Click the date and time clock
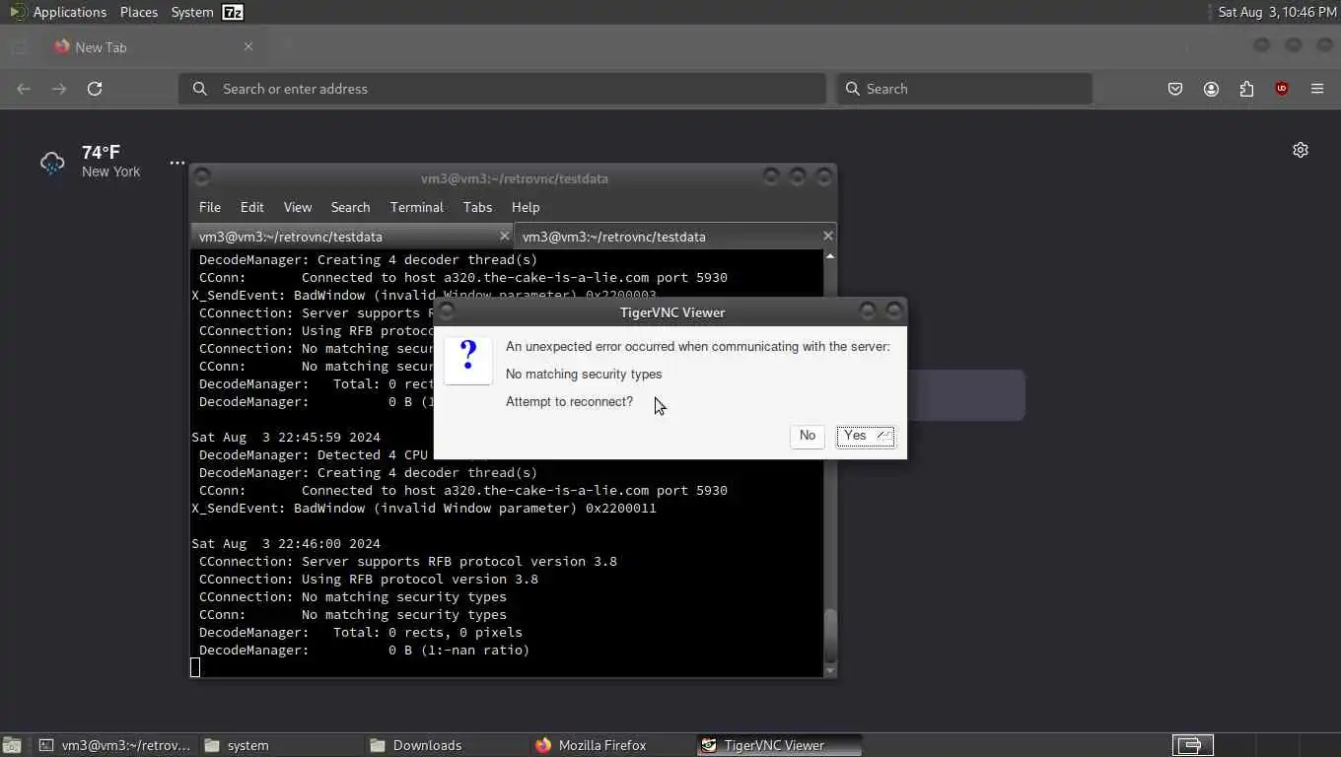The width and height of the screenshot is (1341, 757). click(1277, 12)
